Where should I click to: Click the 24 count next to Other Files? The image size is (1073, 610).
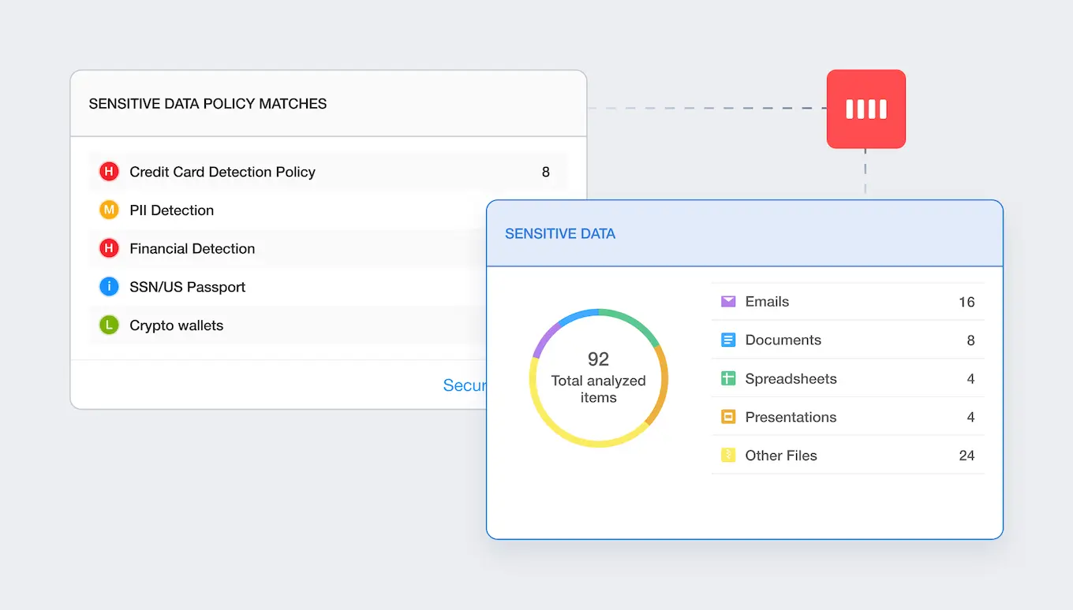click(x=967, y=456)
